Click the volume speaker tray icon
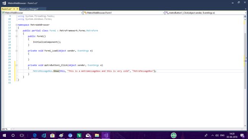The image size is (248, 139). coord(217,135)
